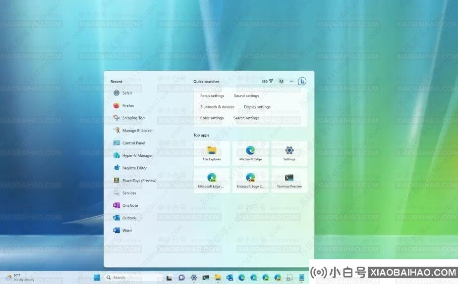Open File Explorer on the taskbar

coord(218,278)
